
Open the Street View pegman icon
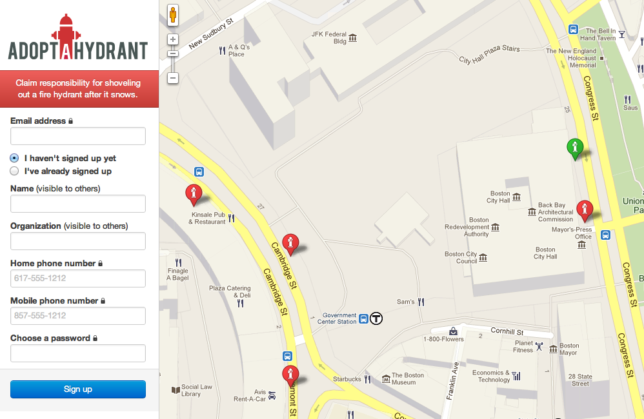coord(173,15)
